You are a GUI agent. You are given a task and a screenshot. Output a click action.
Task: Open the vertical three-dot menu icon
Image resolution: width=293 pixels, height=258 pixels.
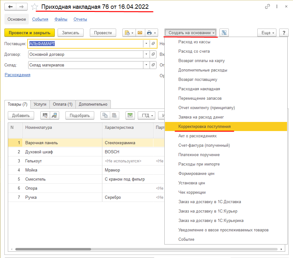point(277,7)
